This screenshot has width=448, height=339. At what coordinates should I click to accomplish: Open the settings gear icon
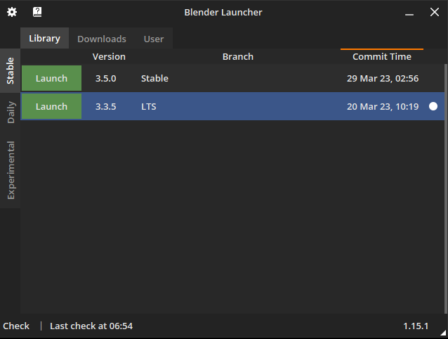point(12,12)
